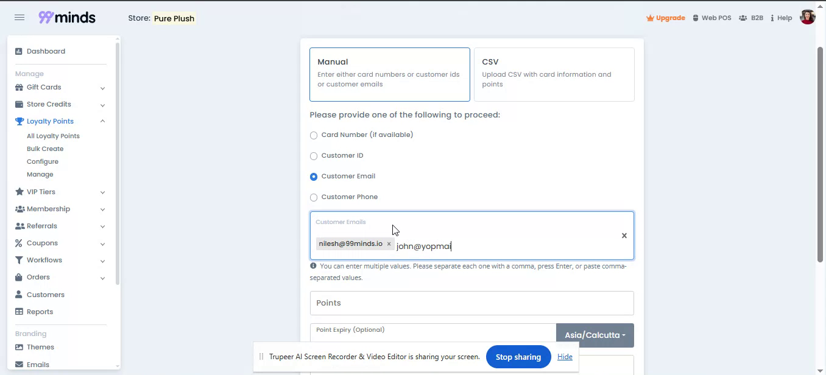Expand the Orders menu chevron
Image resolution: width=826 pixels, height=375 pixels.
tap(102, 278)
